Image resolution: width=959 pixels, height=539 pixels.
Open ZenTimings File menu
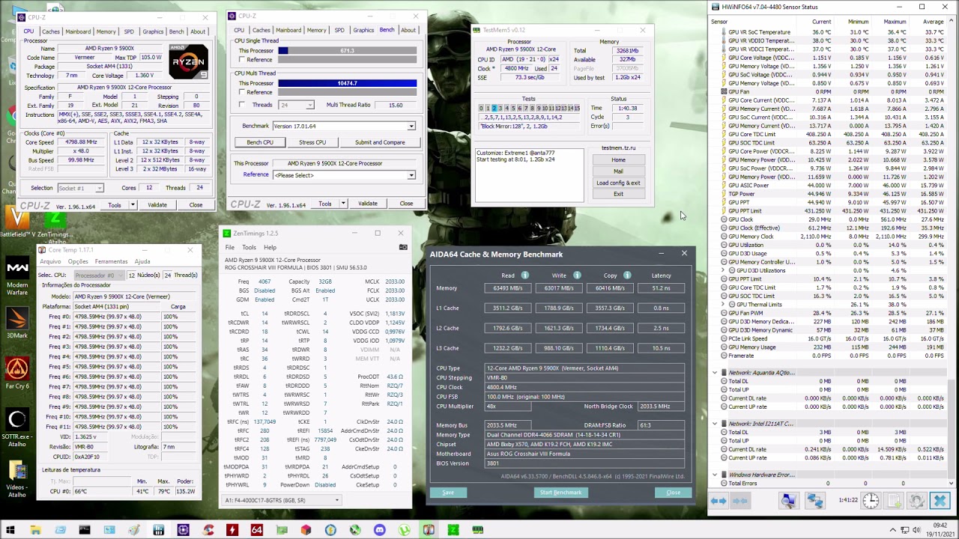pos(229,247)
